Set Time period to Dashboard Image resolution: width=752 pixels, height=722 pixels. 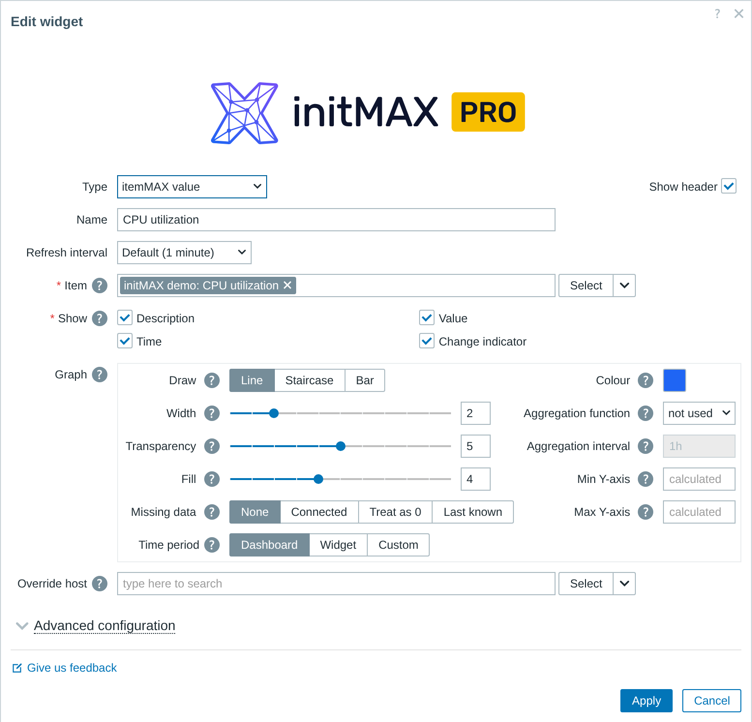(270, 545)
